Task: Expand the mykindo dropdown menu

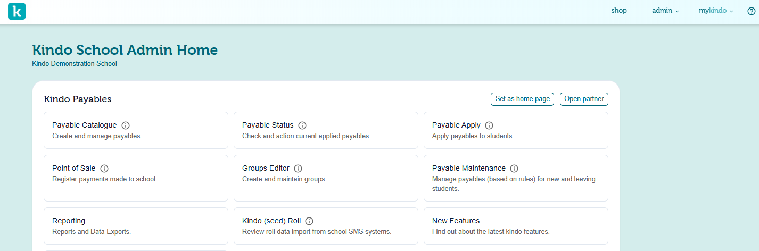Action: (716, 11)
